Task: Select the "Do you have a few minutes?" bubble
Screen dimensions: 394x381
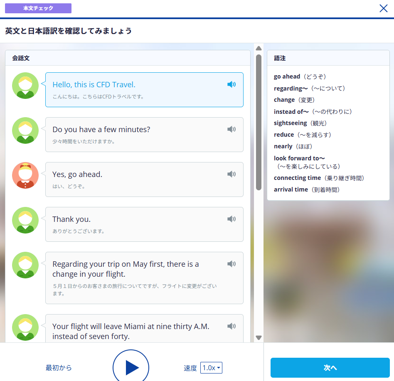Action: tap(144, 135)
